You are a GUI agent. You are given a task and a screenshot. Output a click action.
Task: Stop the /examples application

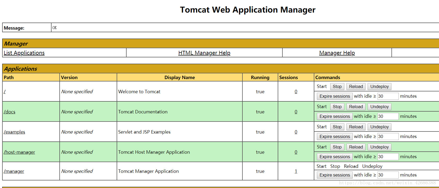pyautogui.click(x=337, y=127)
